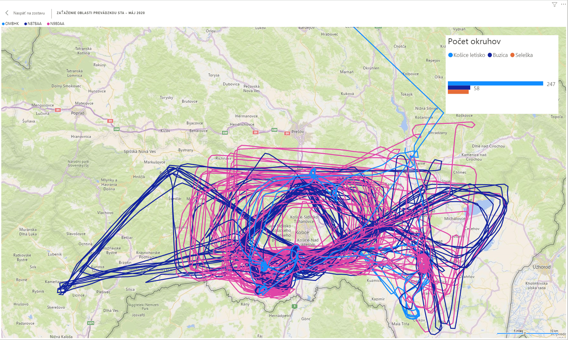Select Košice letisko in chart legend
Screen dimensions: 568x340
[466, 55]
